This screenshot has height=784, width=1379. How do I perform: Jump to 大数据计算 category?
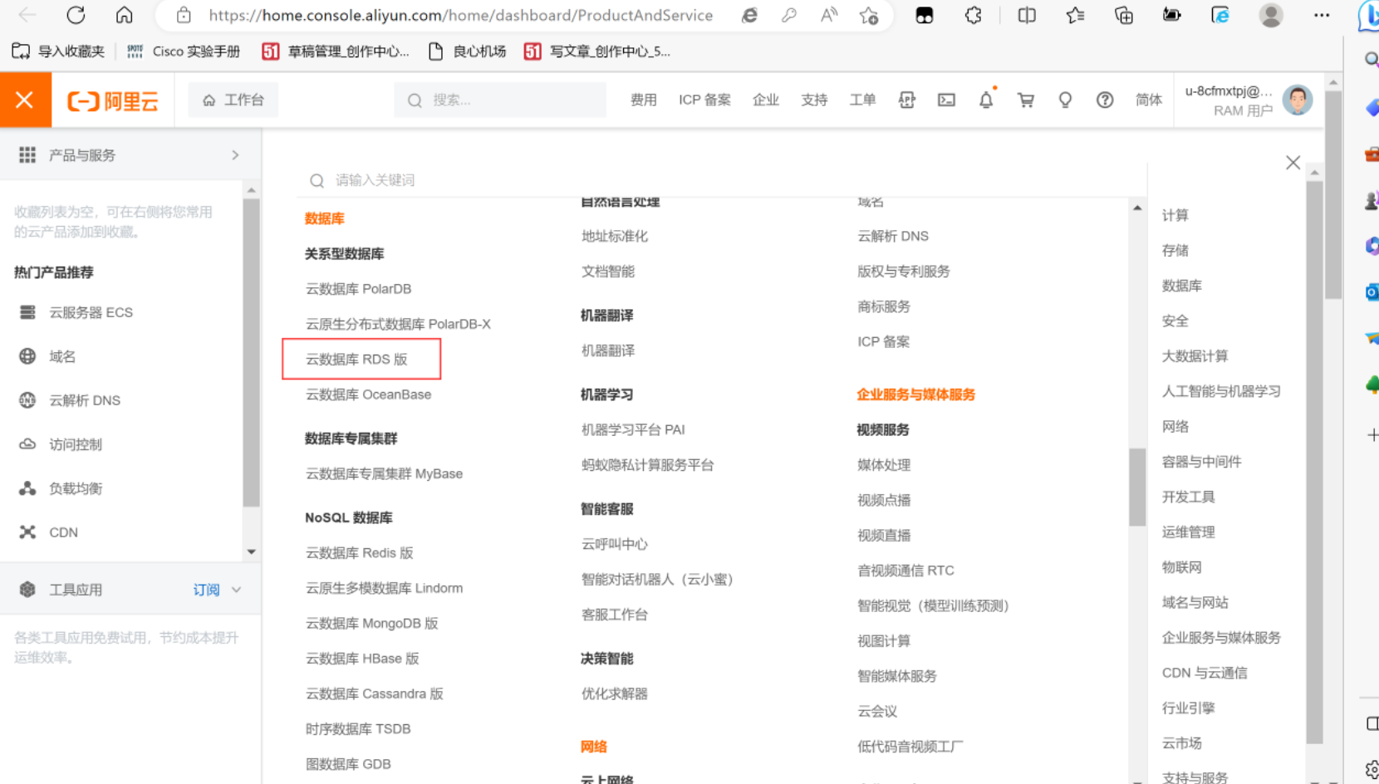[x=1195, y=355]
